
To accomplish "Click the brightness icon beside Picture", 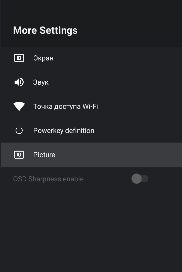I will (19, 155).
